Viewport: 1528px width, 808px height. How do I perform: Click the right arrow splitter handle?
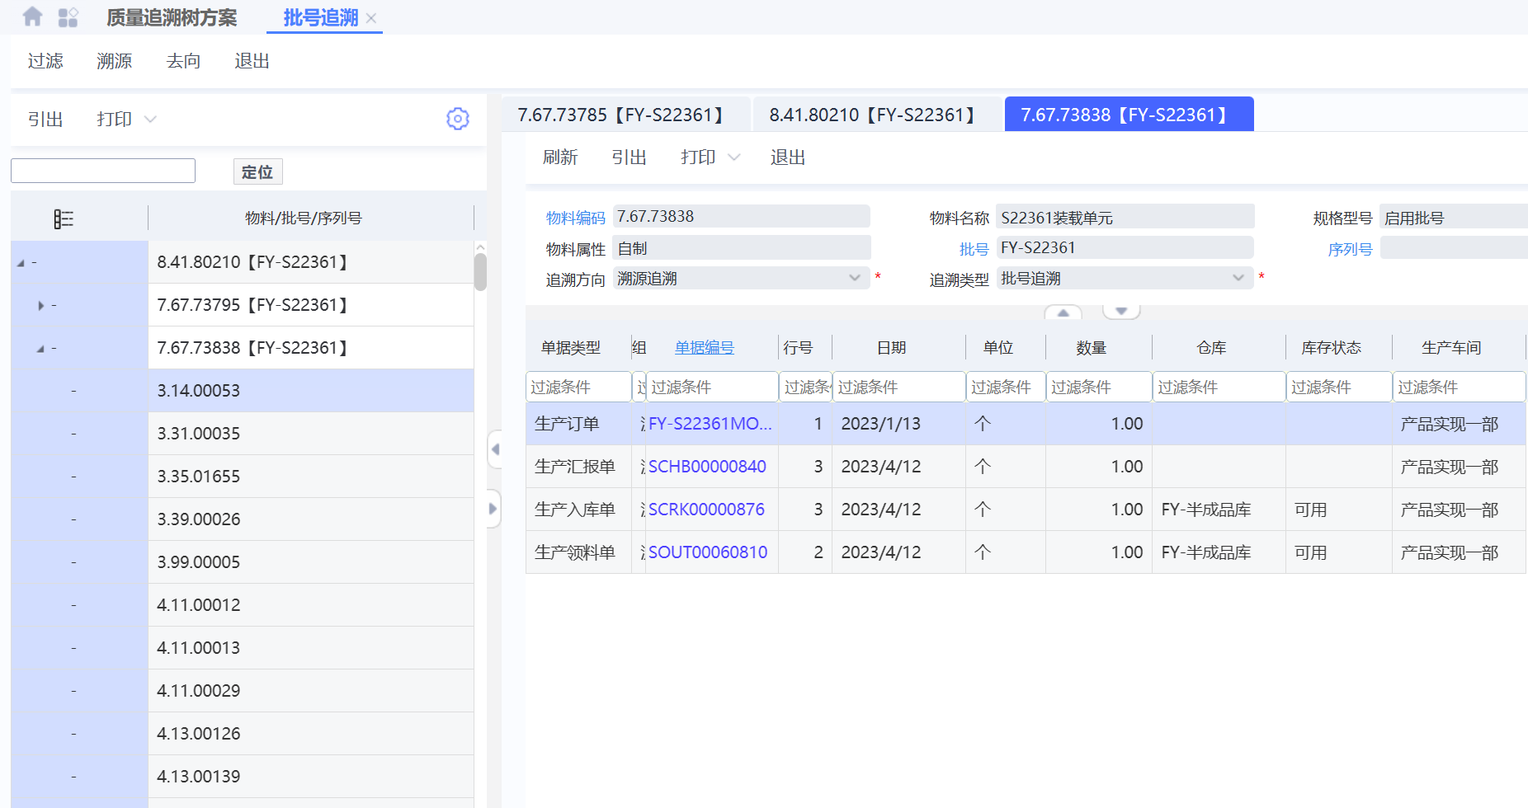tap(493, 509)
